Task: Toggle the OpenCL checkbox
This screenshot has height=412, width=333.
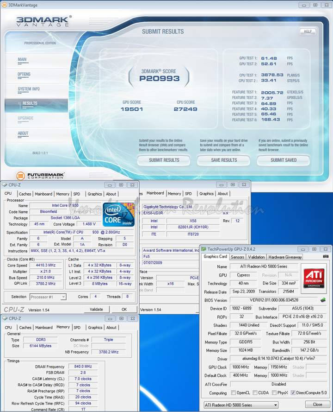Action: tap(234, 393)
